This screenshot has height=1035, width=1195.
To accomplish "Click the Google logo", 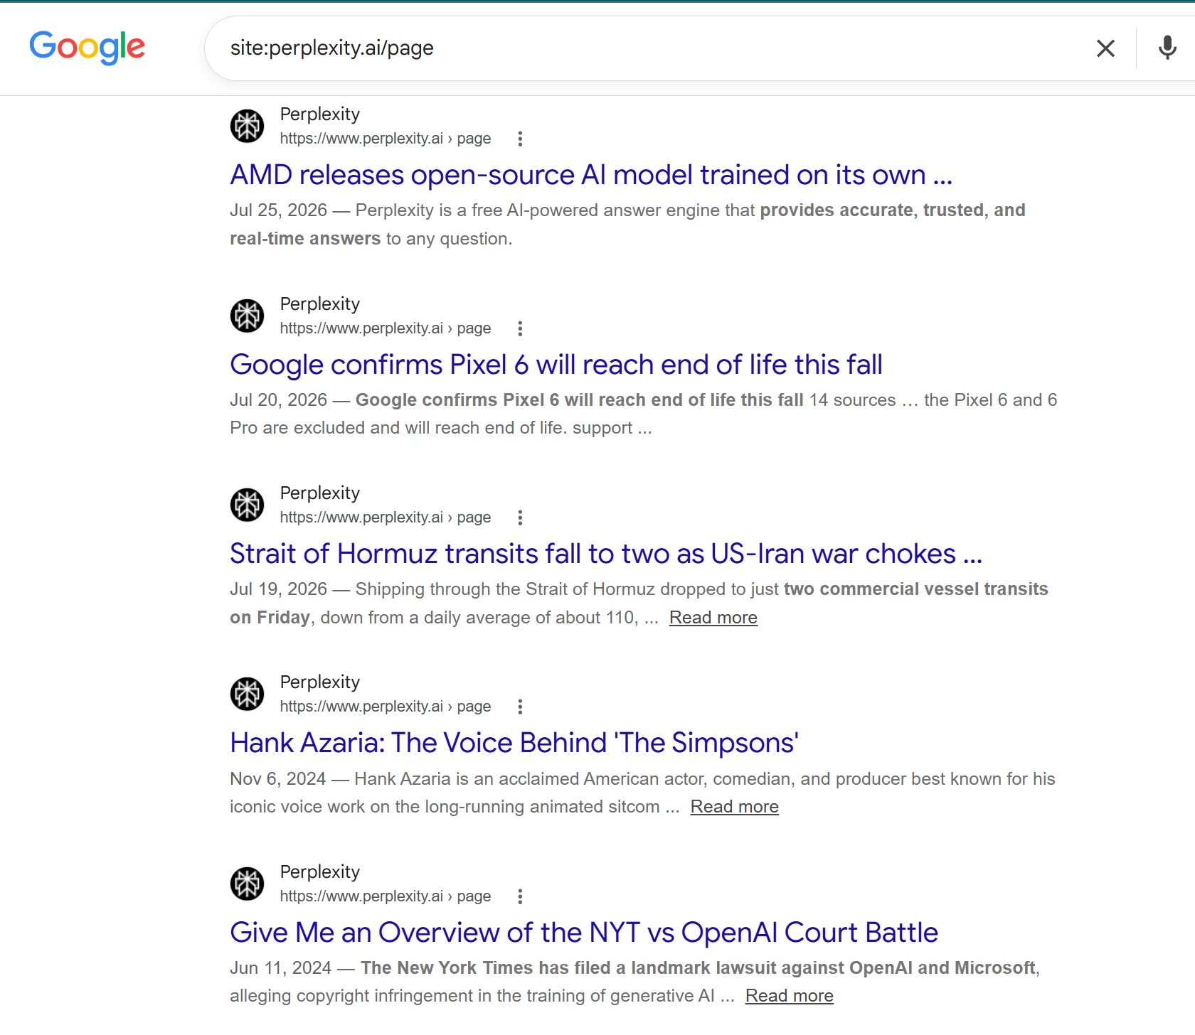I will click(87, 48).
